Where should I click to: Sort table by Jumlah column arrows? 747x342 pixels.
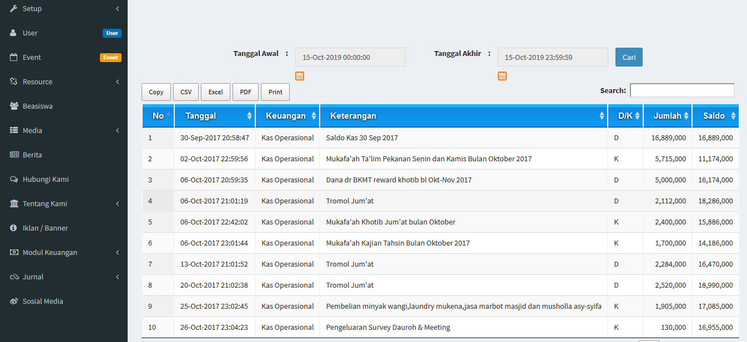[686, 116]
